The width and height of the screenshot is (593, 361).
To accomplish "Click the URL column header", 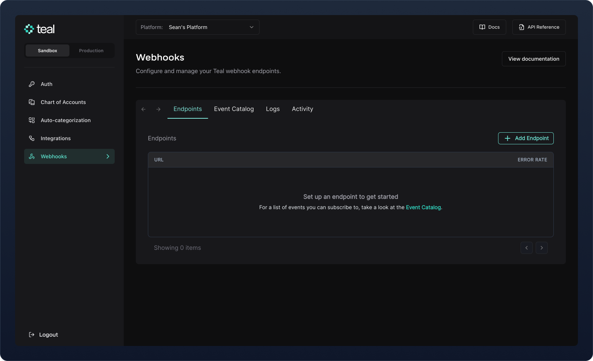I will (159, 160).
